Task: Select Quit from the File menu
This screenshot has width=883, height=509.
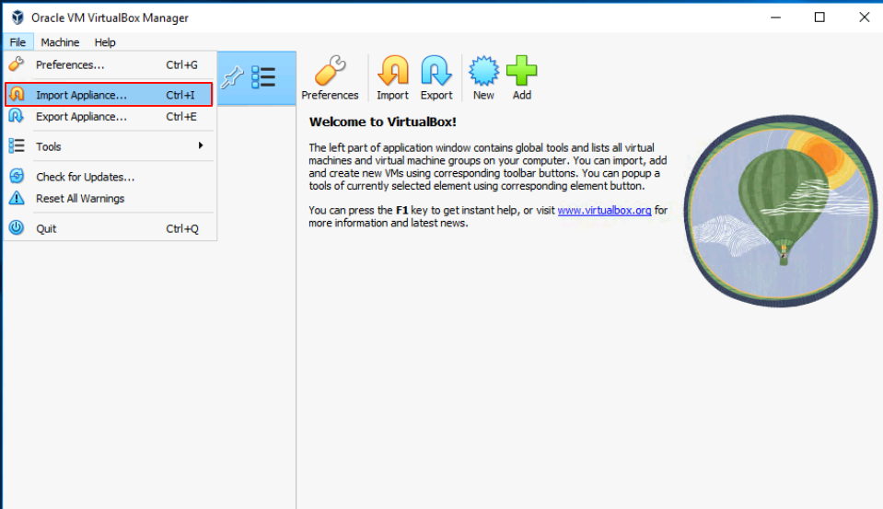Action: point(46,228)
